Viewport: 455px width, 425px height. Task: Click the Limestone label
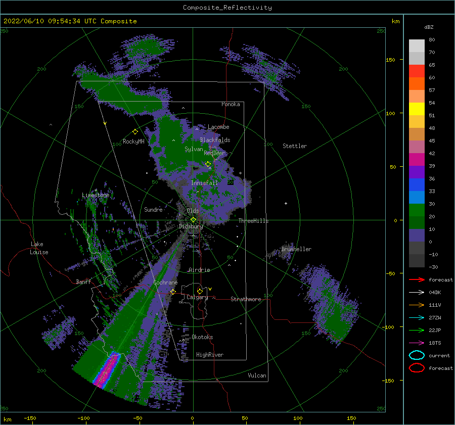[96, 195]
